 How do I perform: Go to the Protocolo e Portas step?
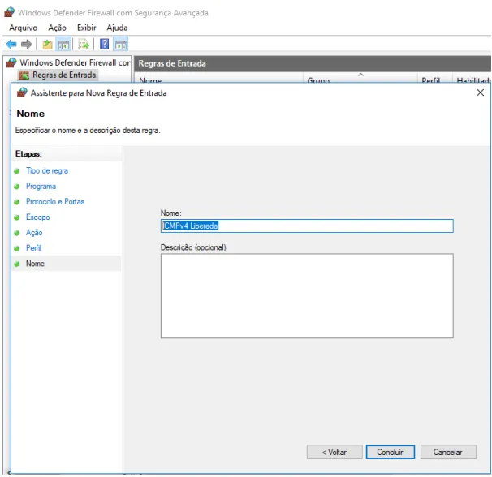pos(55,201)
